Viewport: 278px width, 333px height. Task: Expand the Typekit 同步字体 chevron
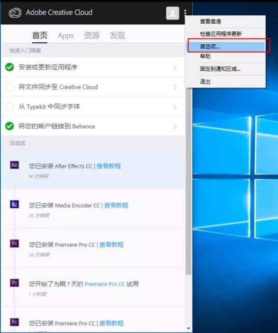(x=175, y=107)
